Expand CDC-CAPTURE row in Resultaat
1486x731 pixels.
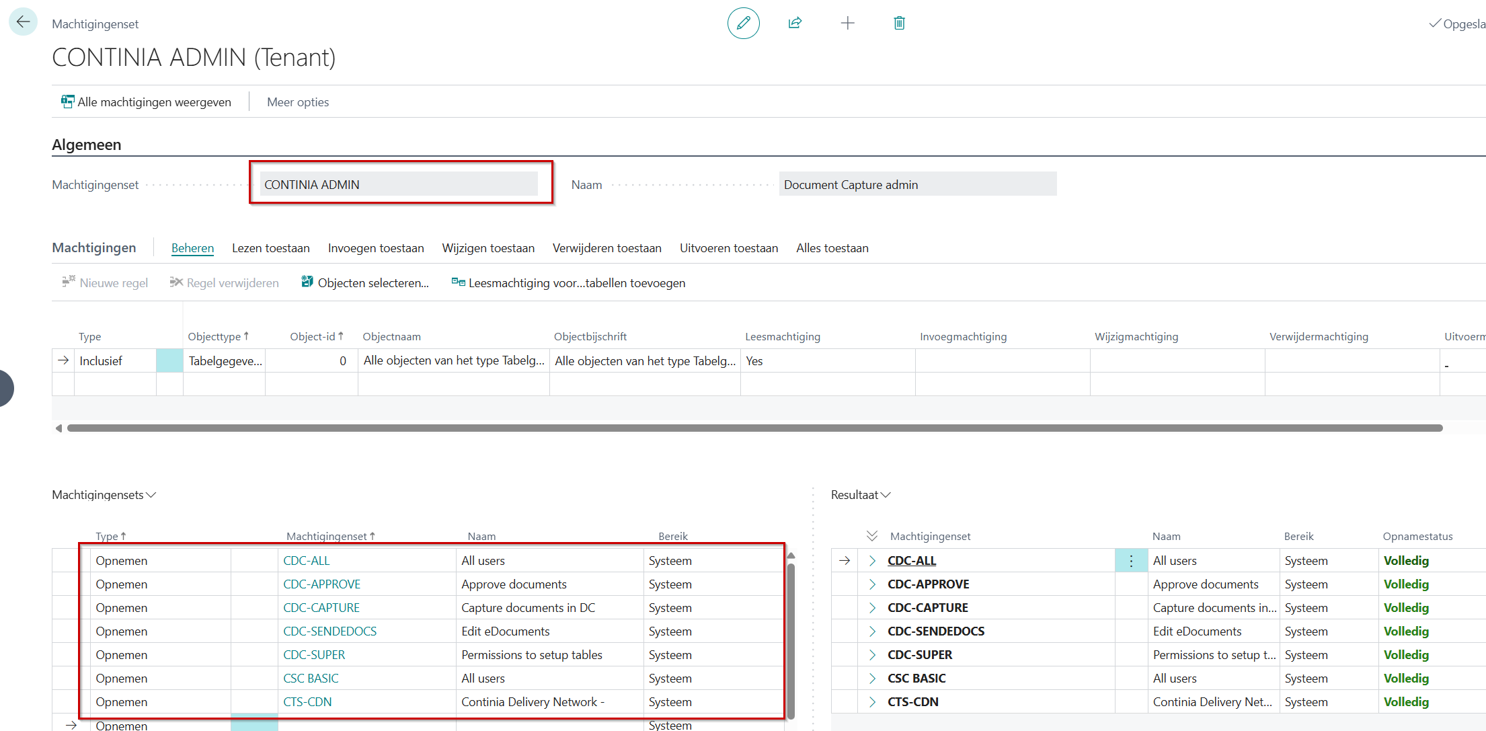872,607
